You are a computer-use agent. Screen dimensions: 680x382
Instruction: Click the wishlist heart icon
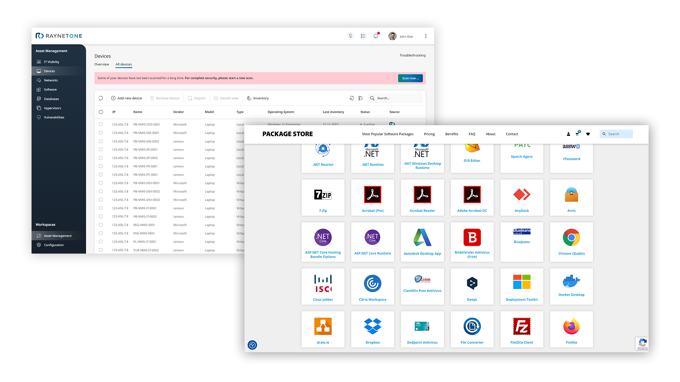click(588, 134)
